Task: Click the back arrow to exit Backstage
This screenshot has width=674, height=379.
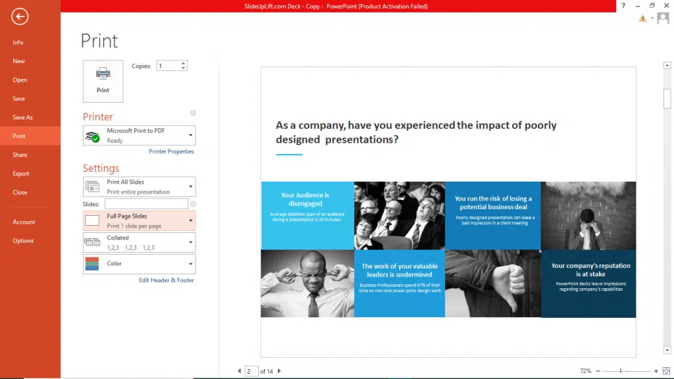Action: (x=20, y=16)
